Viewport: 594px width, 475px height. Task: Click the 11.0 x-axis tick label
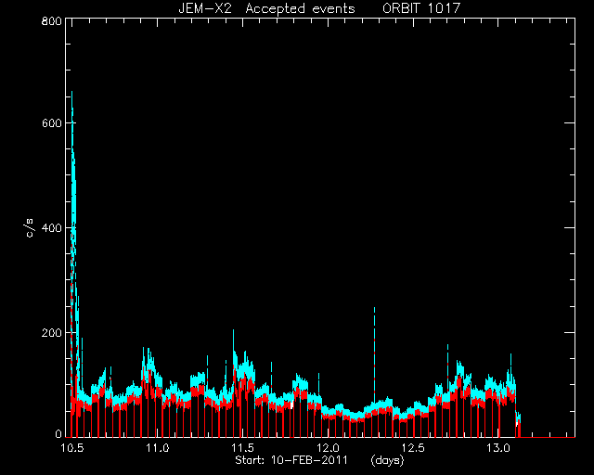click(157, 448)
